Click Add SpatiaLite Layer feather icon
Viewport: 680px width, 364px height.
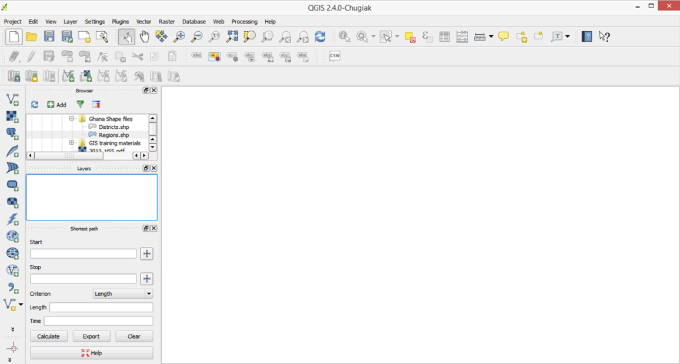coord(12,151)
